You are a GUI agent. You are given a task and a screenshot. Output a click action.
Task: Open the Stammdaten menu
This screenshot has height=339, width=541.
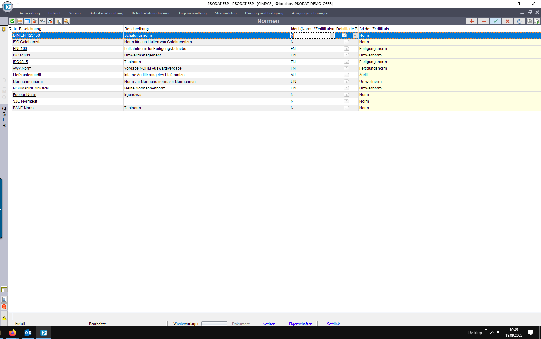click(x=226, y=13)
